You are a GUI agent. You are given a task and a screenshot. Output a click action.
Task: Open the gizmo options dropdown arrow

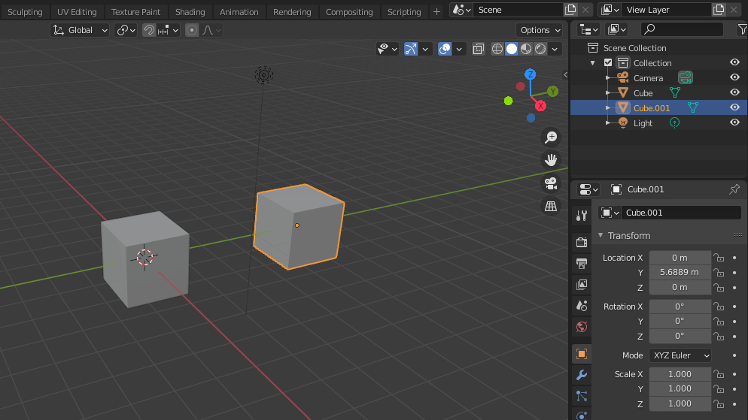pyautogui.click(x=425, y=49)
